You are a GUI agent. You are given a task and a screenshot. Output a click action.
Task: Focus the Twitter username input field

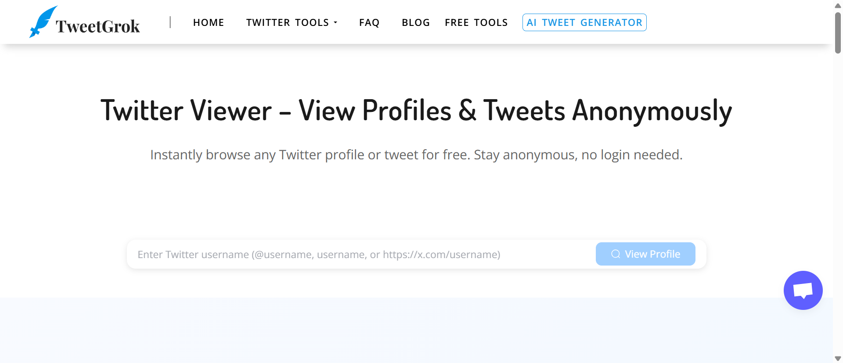click(x=361, y=254)
